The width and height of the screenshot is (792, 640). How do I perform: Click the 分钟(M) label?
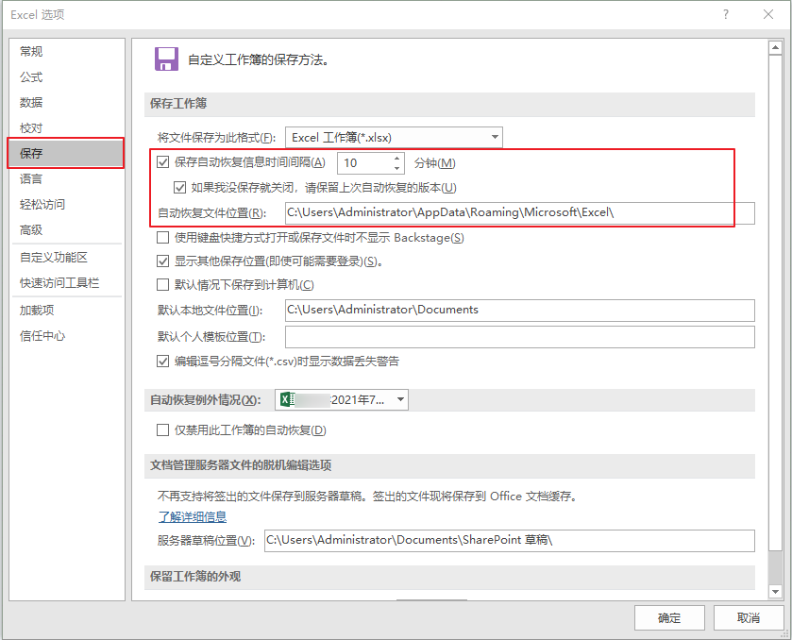coord(434,163)
